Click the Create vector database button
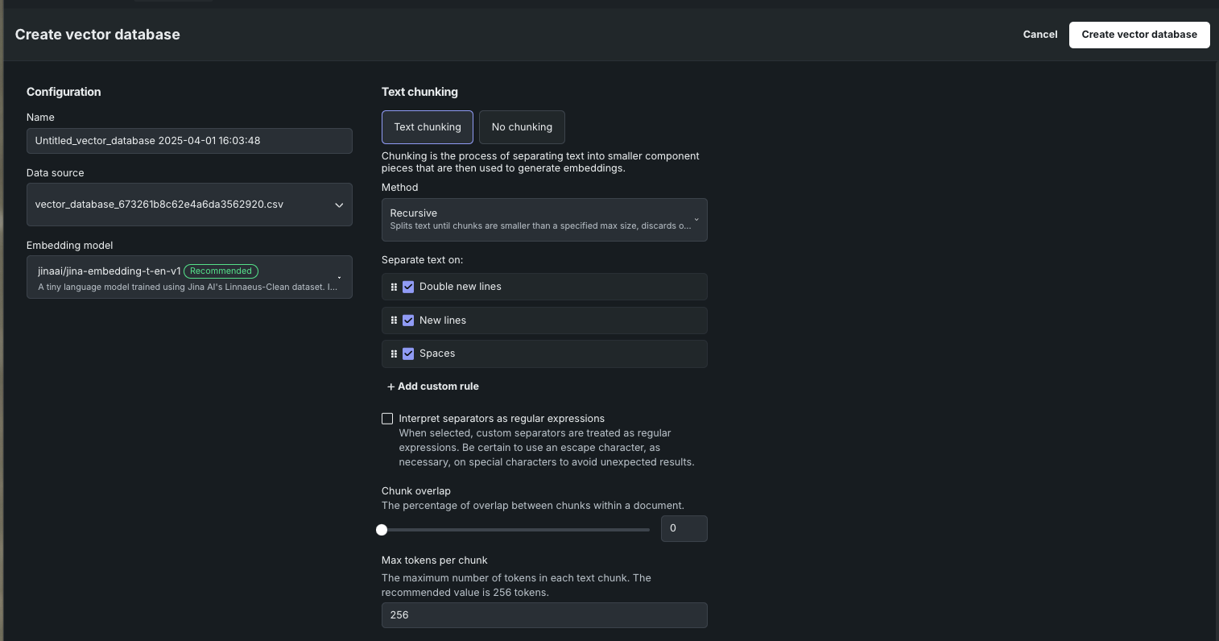The height and width of the screenshot is (641, 1219). [1138, 35]
